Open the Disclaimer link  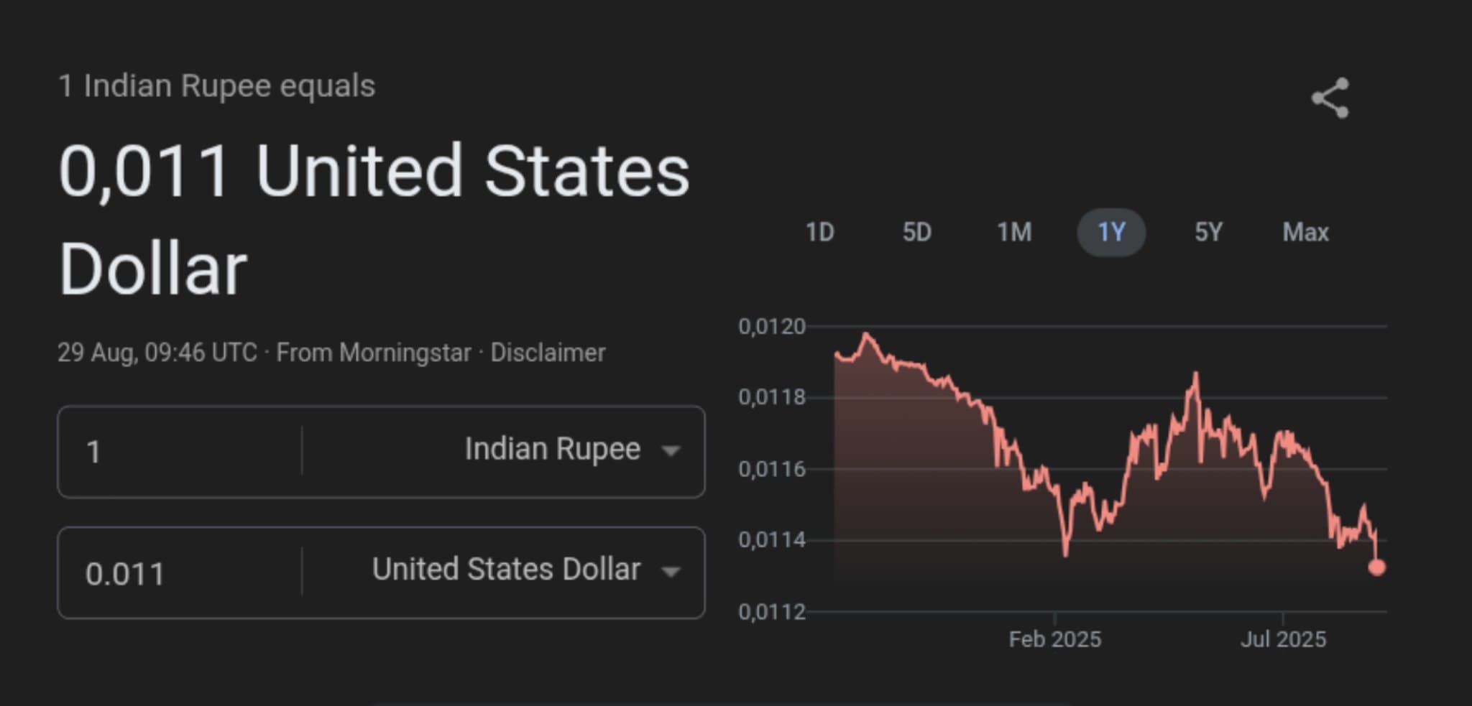pyautogui.click(x=547, y=352)
